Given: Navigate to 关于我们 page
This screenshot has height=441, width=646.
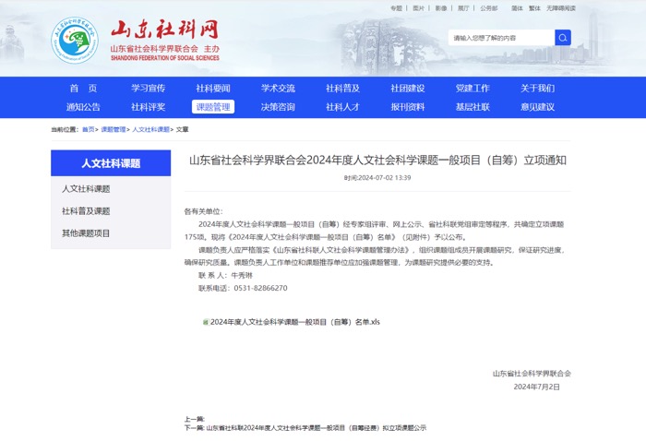Looking at the screenshot, I should tap(537, 89).
